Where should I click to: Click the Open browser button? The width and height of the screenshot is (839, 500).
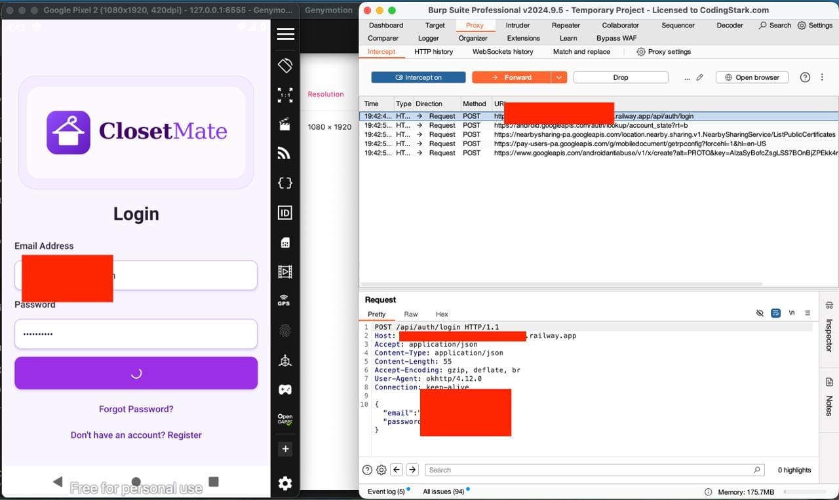point(751,77)
